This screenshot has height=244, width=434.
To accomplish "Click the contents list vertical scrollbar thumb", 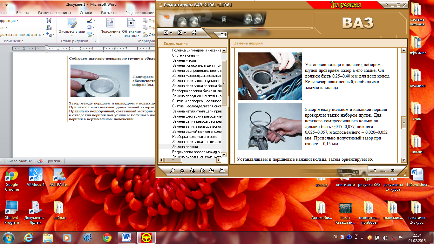I will 224,83.
